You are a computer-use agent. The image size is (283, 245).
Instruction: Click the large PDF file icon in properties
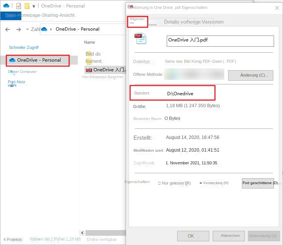click(x=141, y=38)
